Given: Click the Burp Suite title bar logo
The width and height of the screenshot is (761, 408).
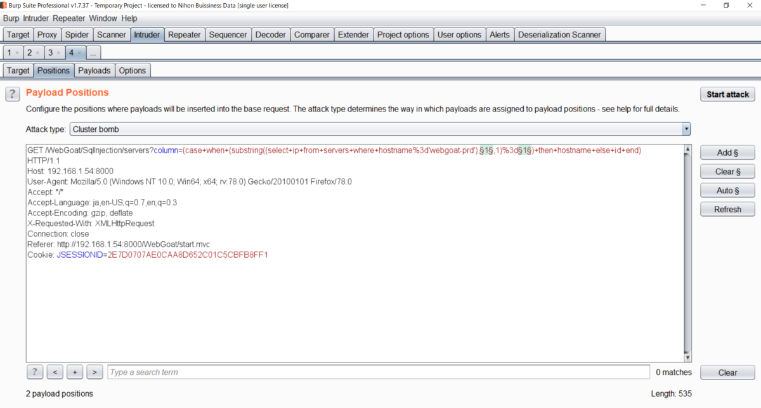Looking at the screenshot, I should pos(4,5).
